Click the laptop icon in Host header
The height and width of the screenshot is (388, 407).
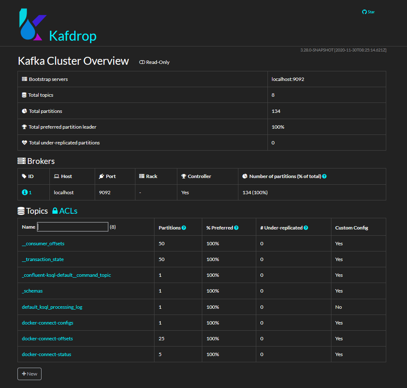click(x=56, y=176)
